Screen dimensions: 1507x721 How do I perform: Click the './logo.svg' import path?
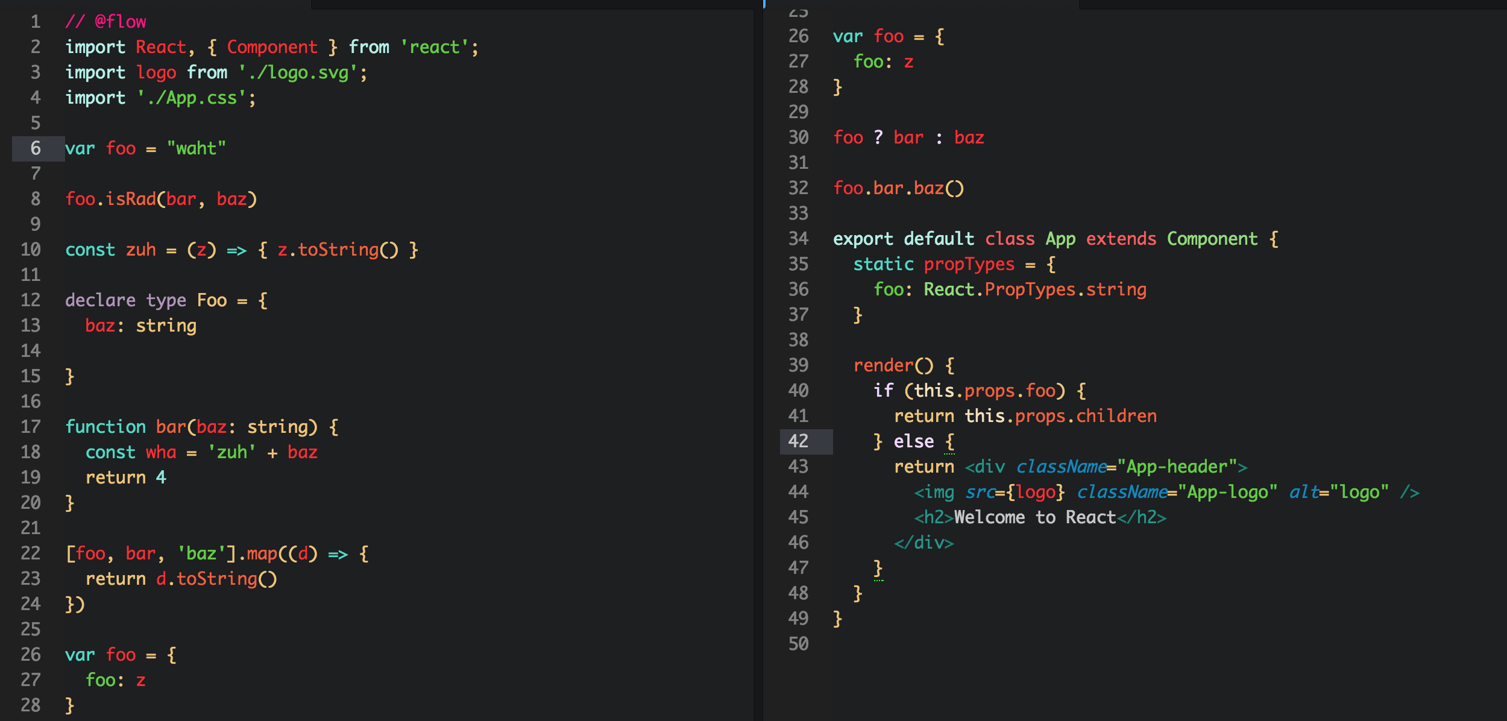coord(298,73)
